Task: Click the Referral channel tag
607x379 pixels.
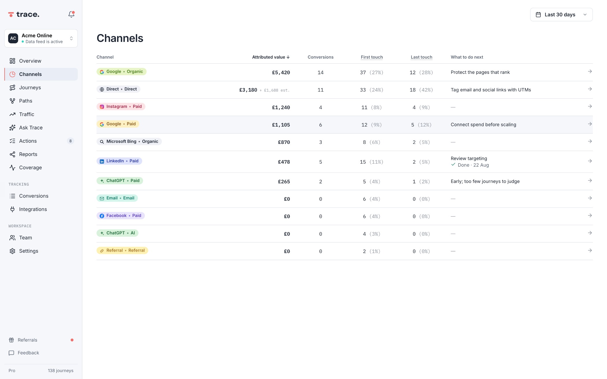Action: 122,250
